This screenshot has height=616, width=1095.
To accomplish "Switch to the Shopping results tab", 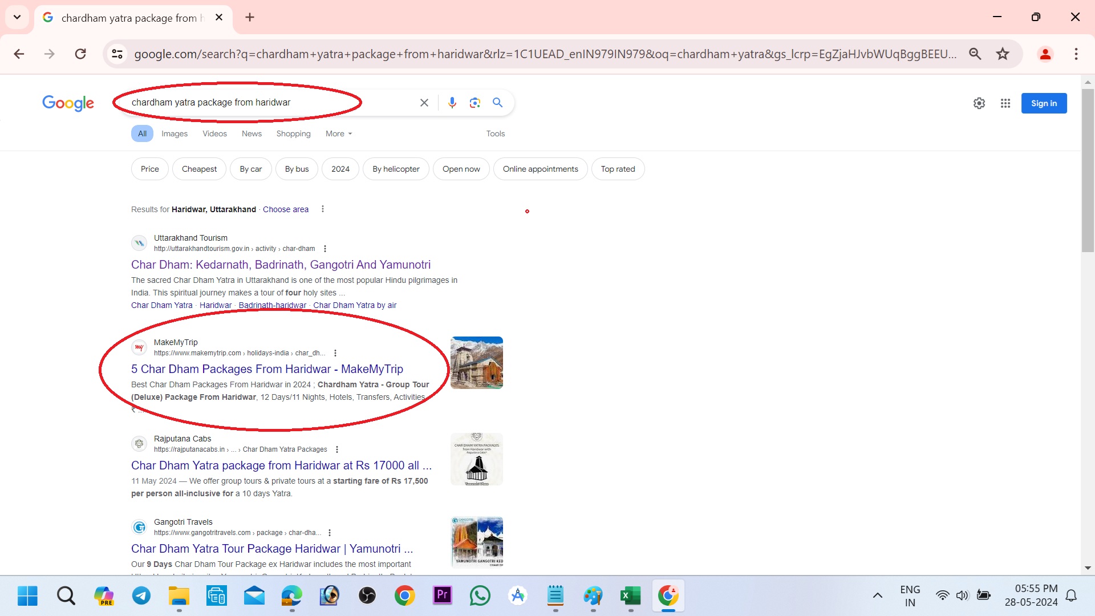I will (x=294, y=133).
